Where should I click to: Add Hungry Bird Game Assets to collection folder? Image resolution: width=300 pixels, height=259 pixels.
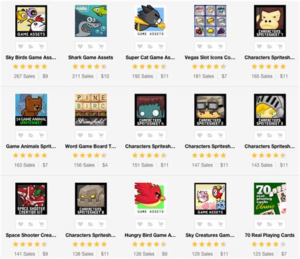pos(150,224)
